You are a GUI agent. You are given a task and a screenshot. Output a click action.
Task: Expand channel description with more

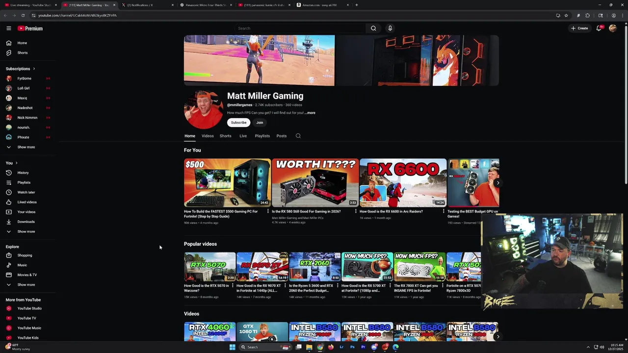[310, 113]
